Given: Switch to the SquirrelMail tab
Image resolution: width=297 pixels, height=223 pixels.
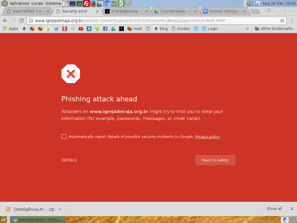Looking at the screenshot, I should point(27,11).
